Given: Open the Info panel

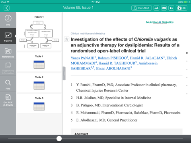Looking at the screenshot, I should 8,20.
